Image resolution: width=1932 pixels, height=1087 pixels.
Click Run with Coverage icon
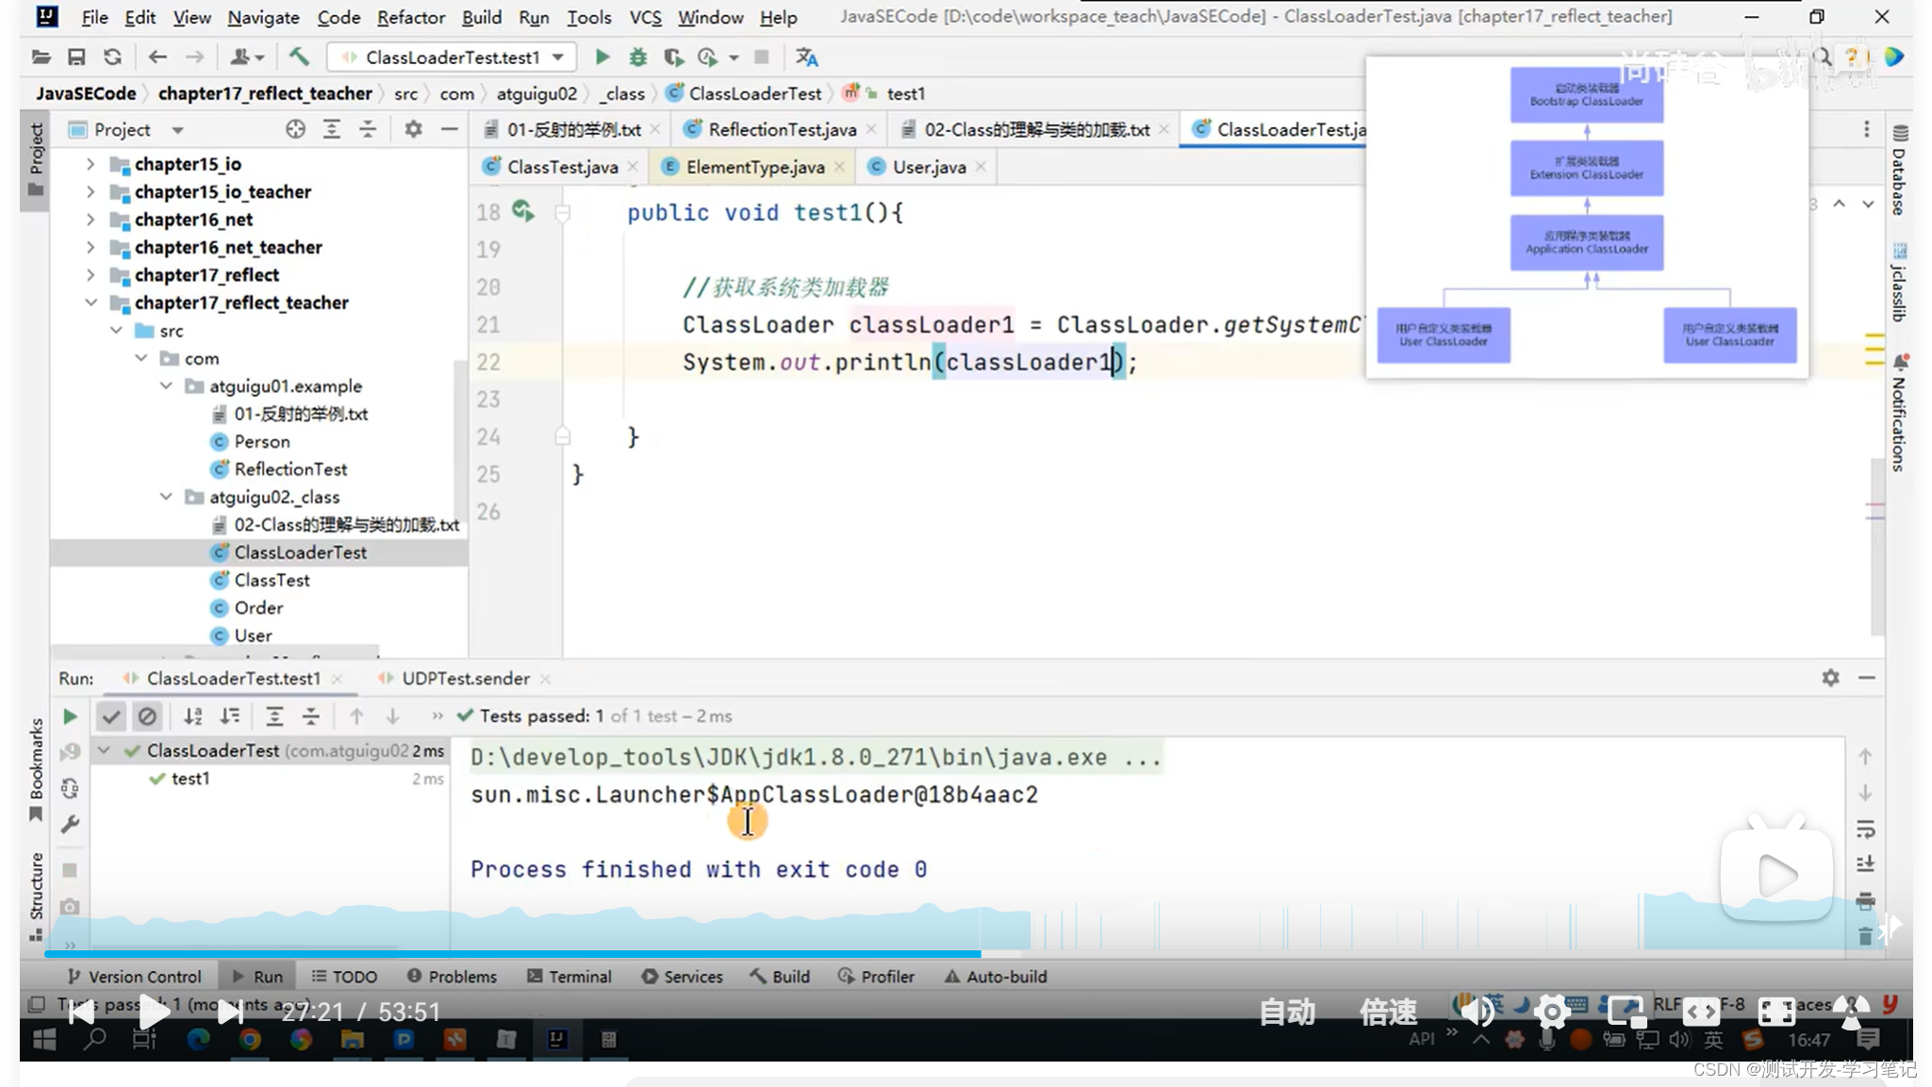tap(673, 58)
